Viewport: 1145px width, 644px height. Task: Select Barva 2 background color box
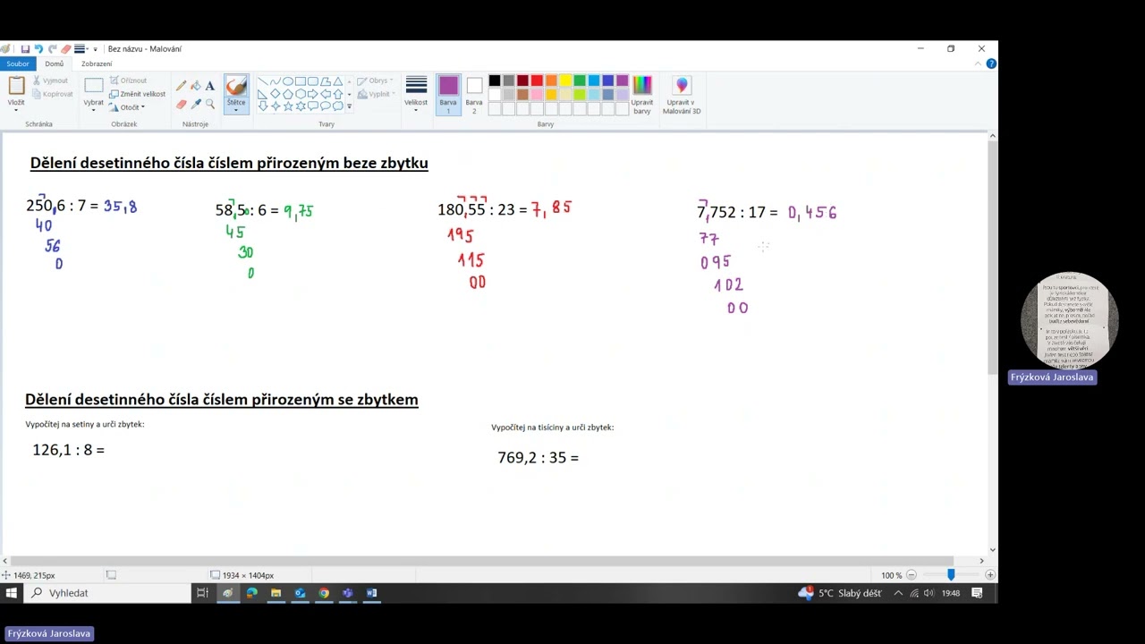[474, 94]
